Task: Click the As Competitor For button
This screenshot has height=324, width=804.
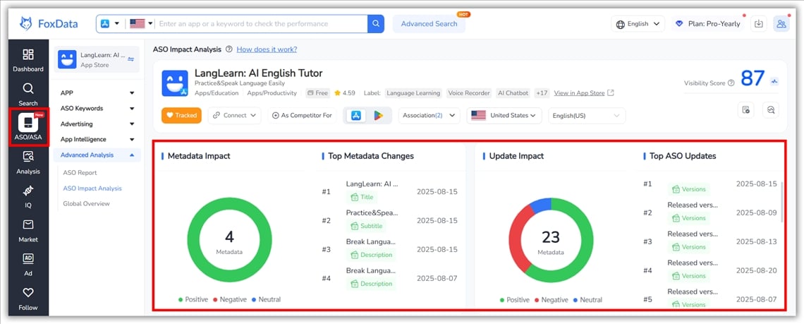Action: (302, 116)
